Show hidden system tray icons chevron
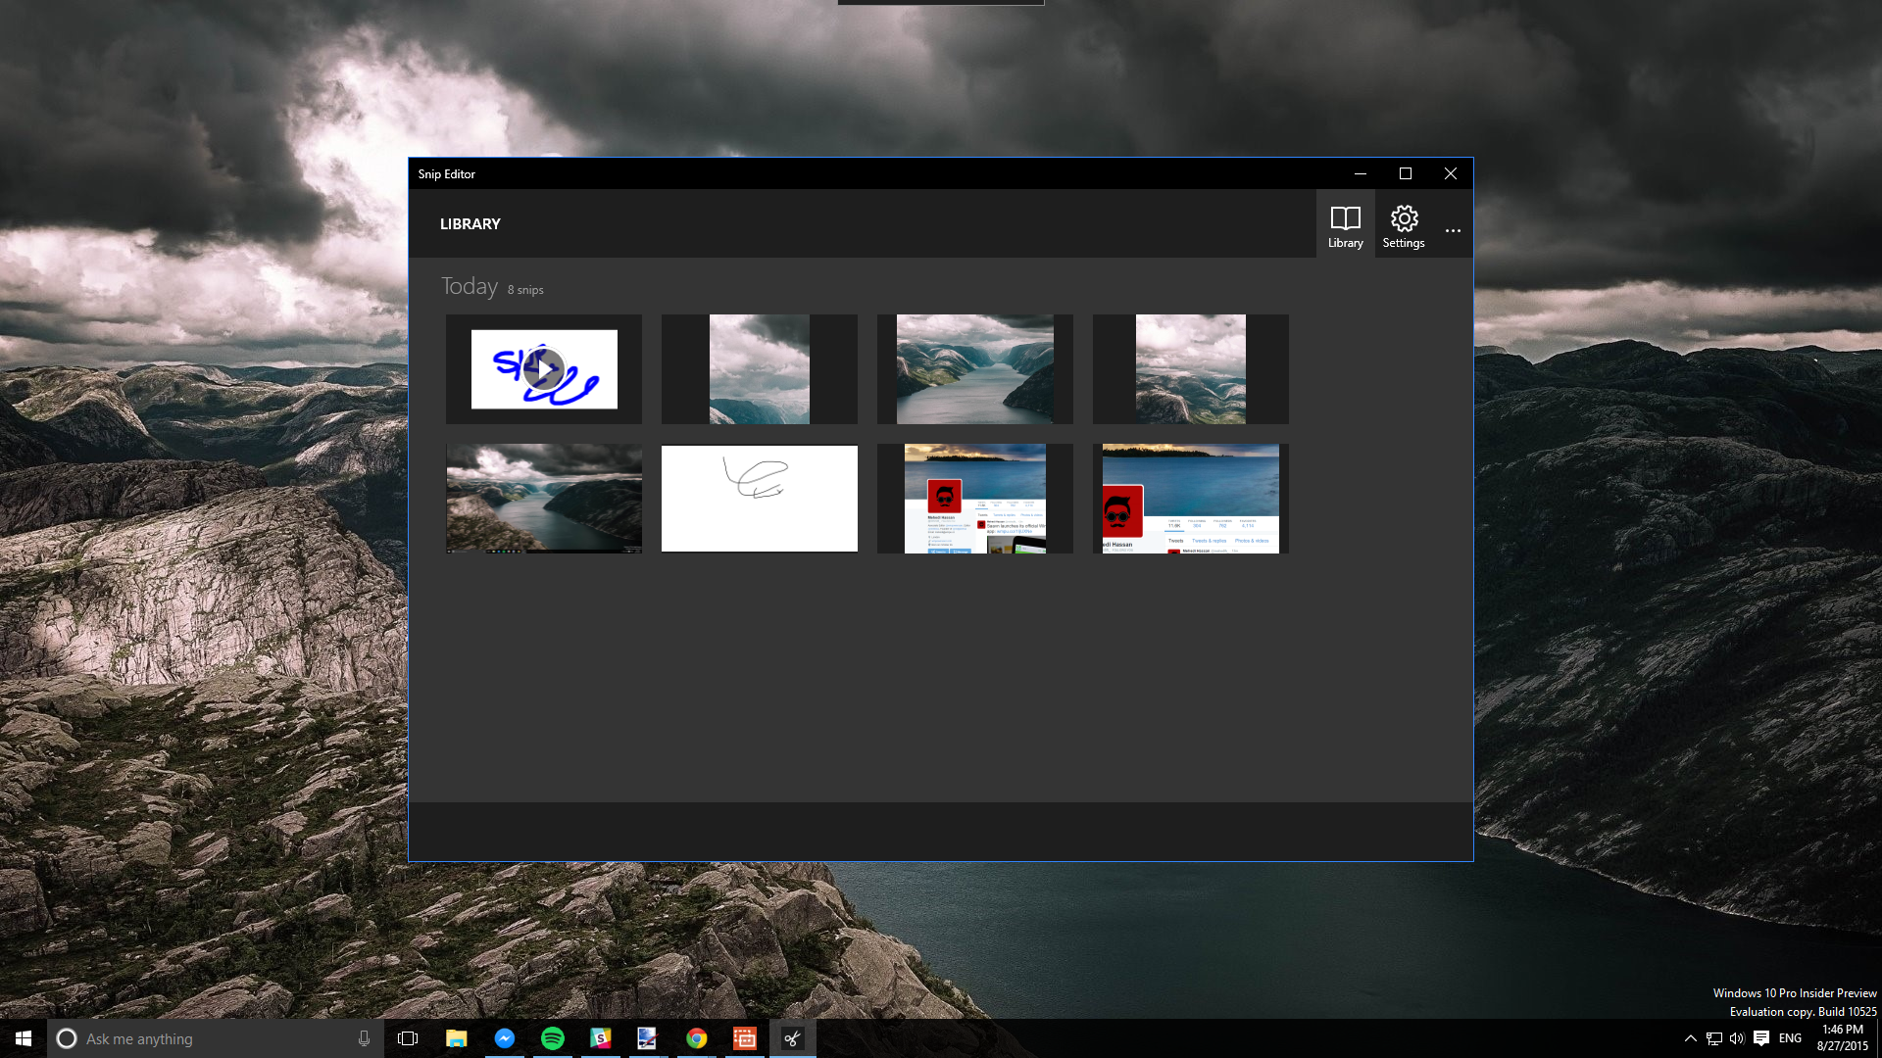Image resolution: width=1882 pixels, height=1058 pixels. click(1690, 1038)
